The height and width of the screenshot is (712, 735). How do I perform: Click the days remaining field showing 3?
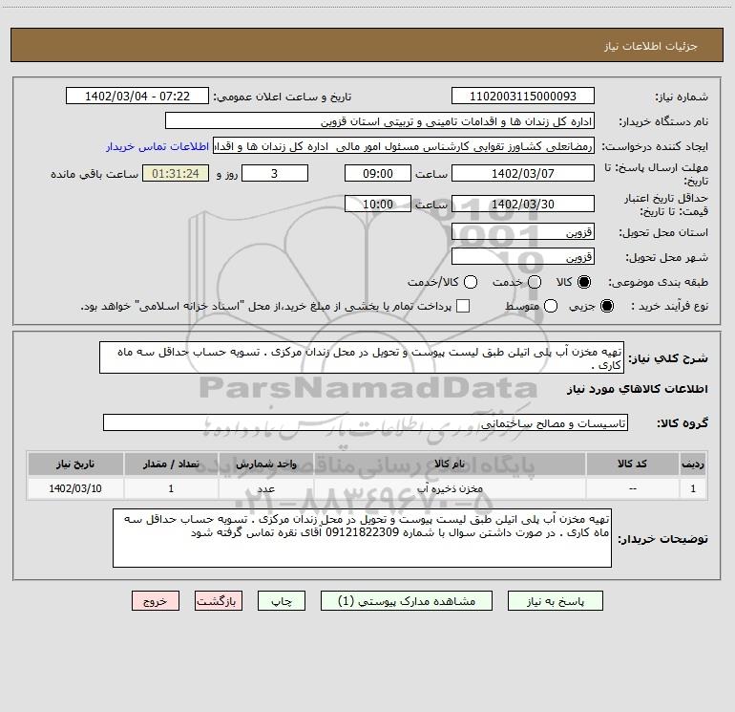[274, 173]
